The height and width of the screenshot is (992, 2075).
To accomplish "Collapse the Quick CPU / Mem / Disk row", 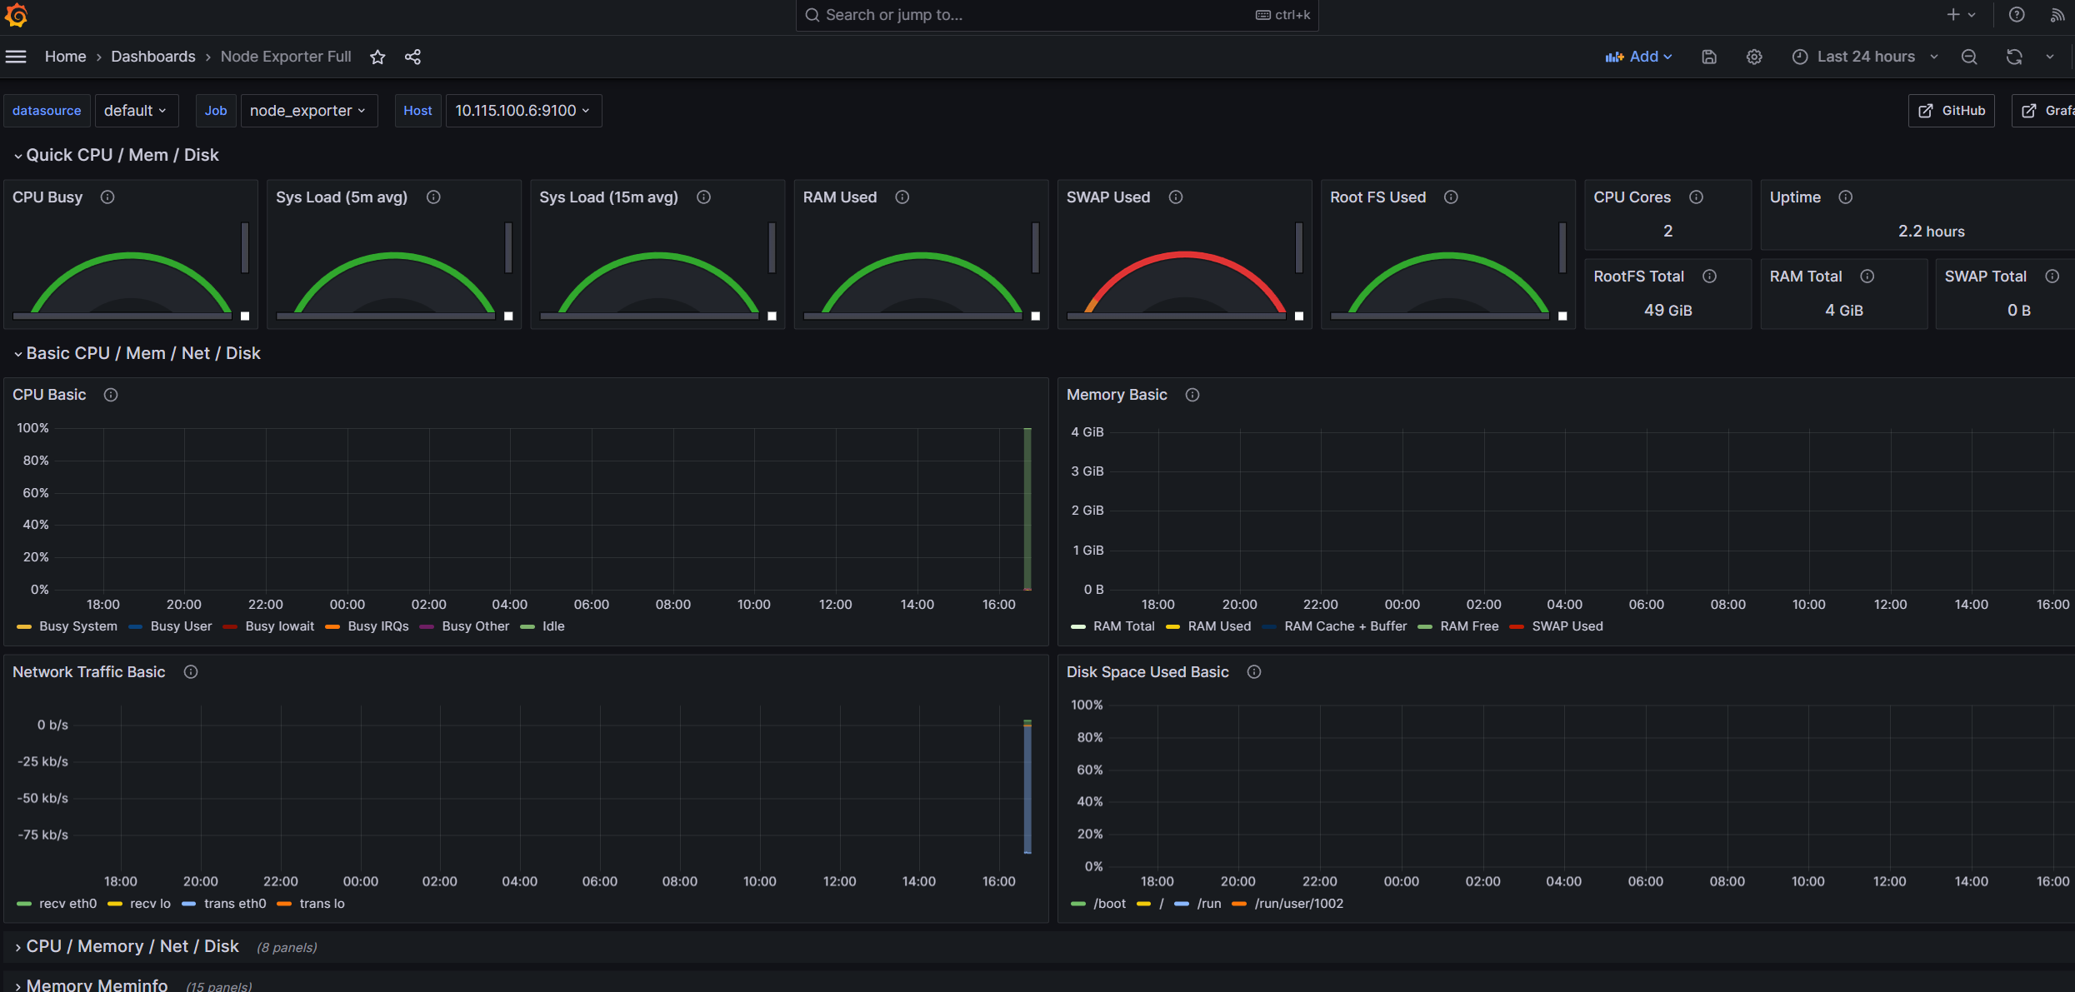I will [122, 155].
